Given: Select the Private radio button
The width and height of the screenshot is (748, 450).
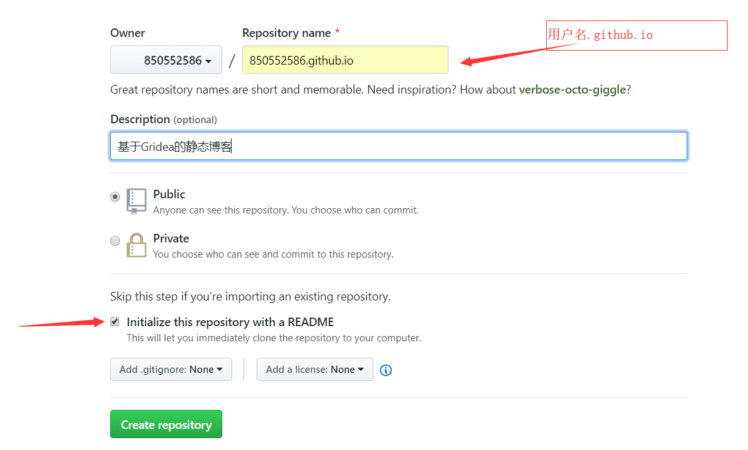Looking at the screenshot, I should click(x=115, y=240).
